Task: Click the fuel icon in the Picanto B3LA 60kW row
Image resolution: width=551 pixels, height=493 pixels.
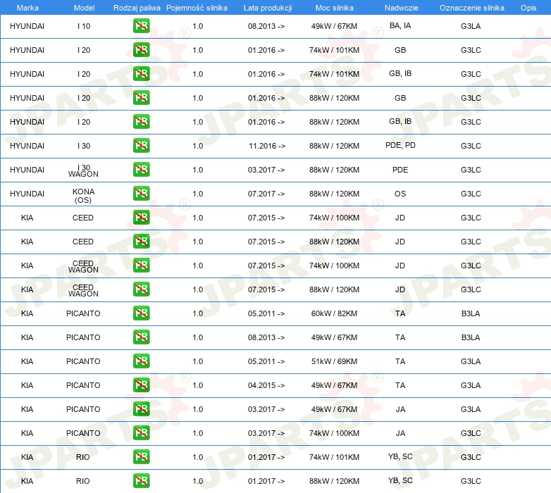Action: [141, 313]
